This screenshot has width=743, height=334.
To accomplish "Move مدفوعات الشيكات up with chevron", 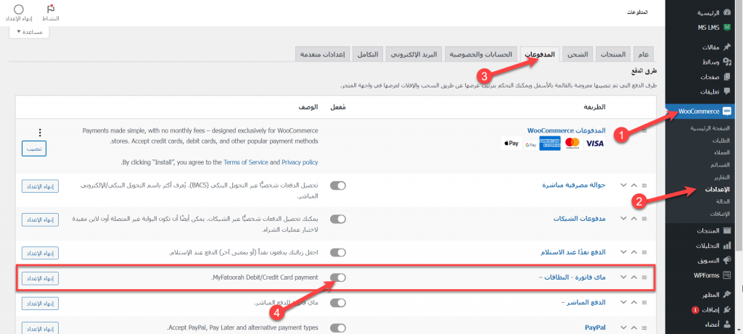I will [634, 219].
